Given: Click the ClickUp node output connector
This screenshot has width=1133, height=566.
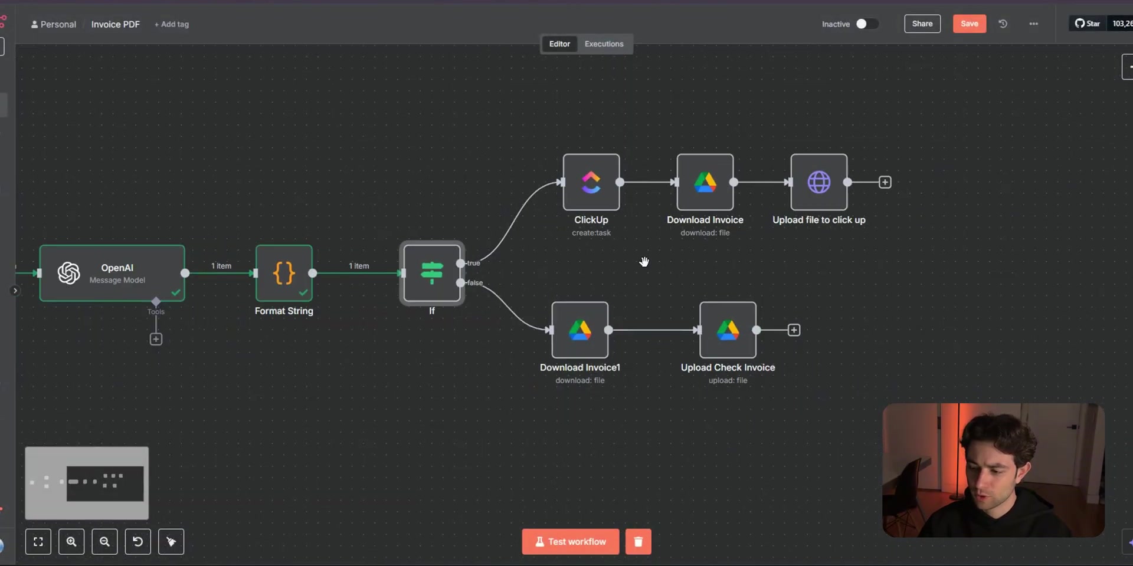Looking at the screenshot, I should point(620,182).
